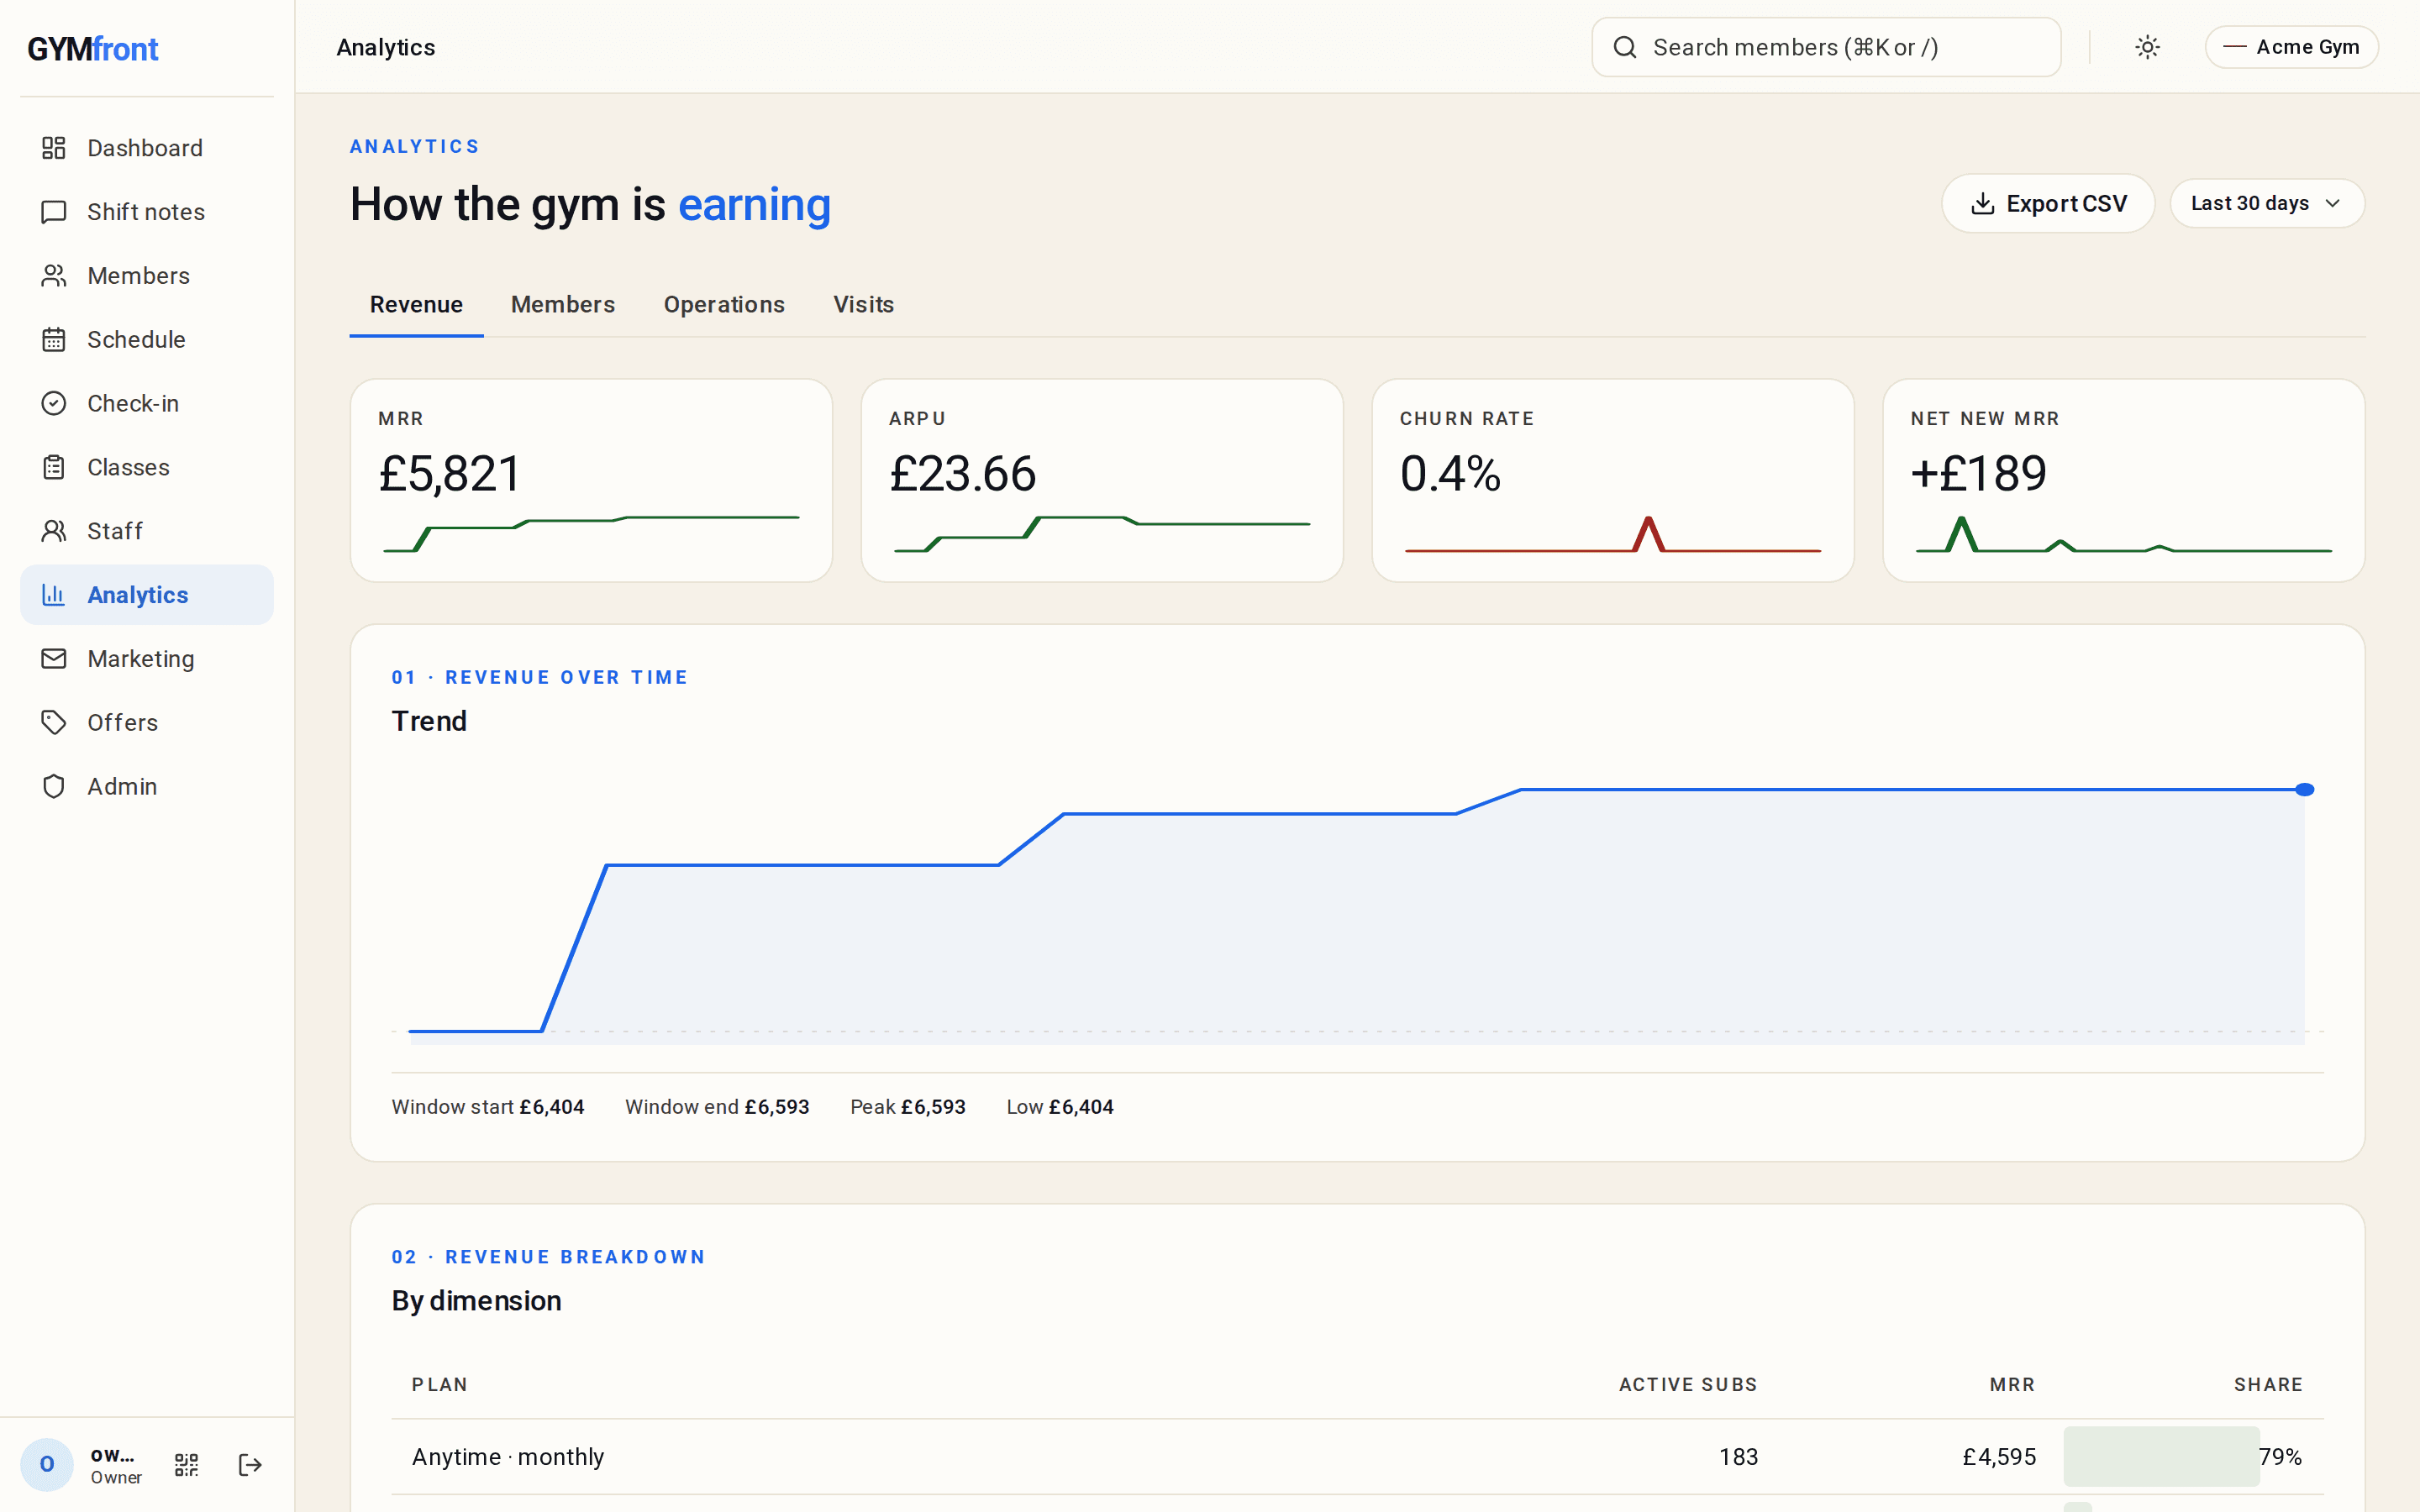Click the GYMfront logo
The height and width of the screenshot is (1512, 2420).
92,49
